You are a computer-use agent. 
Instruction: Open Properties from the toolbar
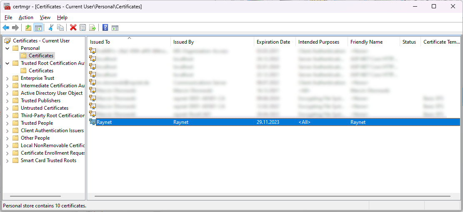[83, 28]
